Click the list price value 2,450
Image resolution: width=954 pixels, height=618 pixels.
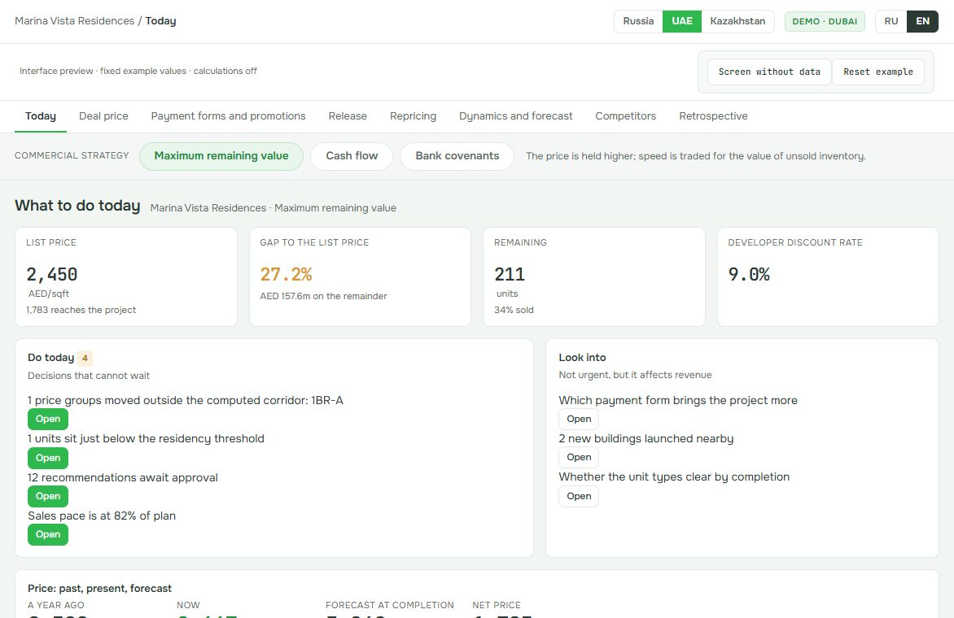point(52,275)
